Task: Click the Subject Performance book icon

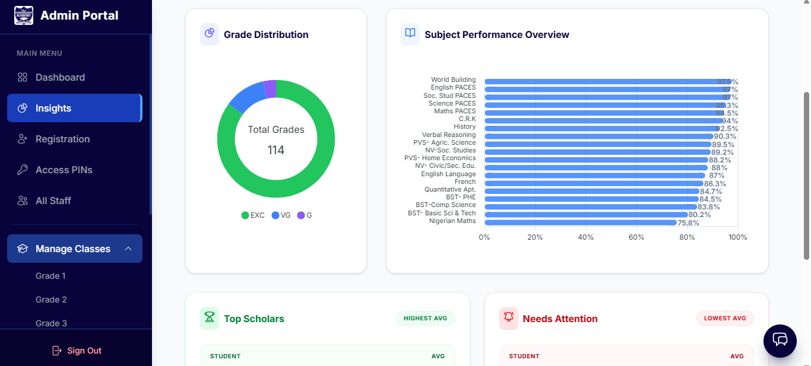Action: point(410,34)
